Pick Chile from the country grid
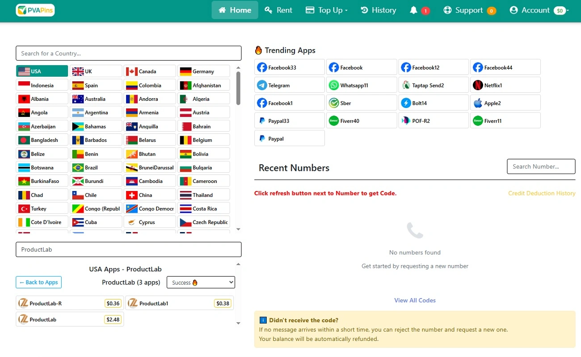Image resolution: width=581 pixels, height=357 pixels. (x=96, y=195)
